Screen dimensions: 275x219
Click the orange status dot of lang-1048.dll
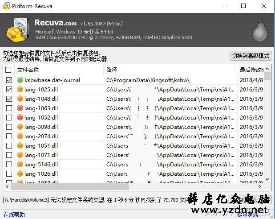pyautogui.click(x=20, y=99)
